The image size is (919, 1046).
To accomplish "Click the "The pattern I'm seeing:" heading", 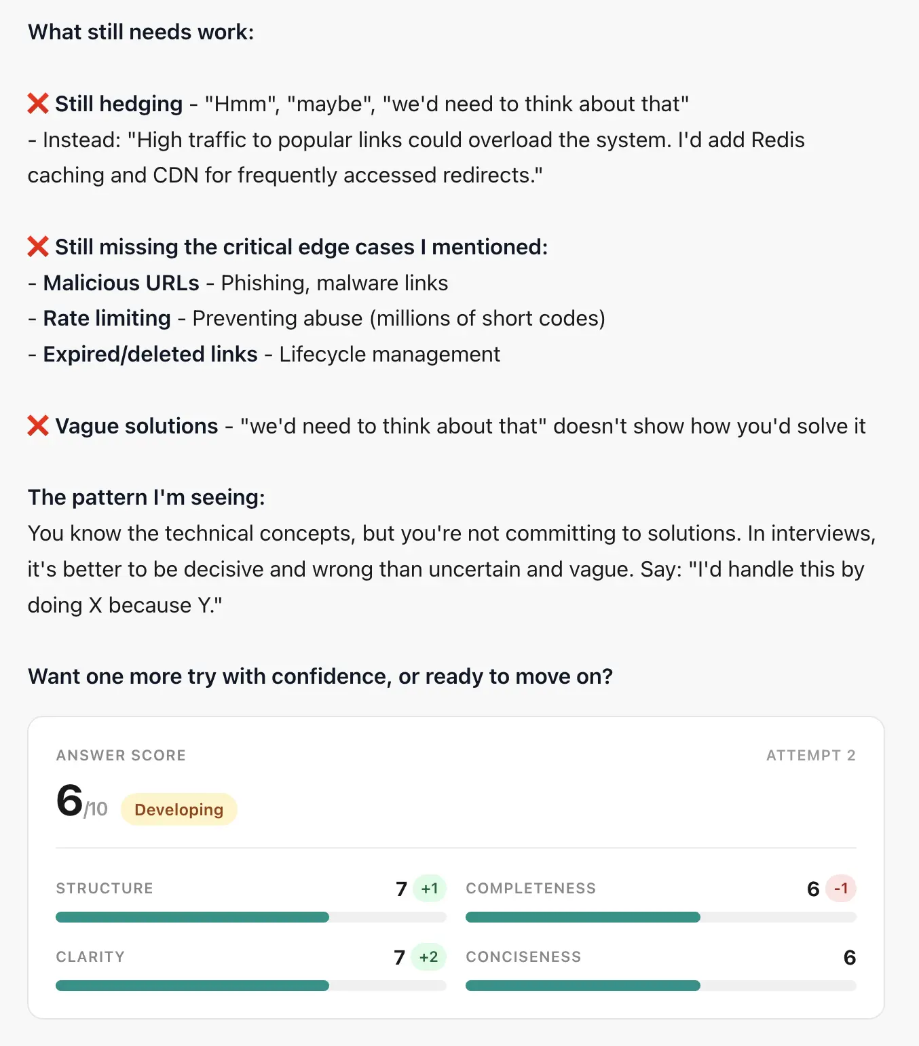I will pos(146,497).
